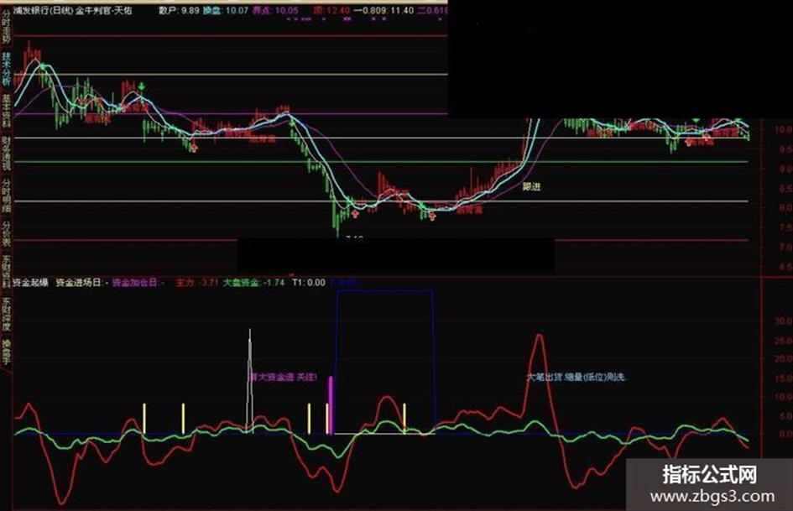Click the 界点: 10.05 indicator value
The height and width of the screenshot is (511, 793).
click(x=275, y=10)
